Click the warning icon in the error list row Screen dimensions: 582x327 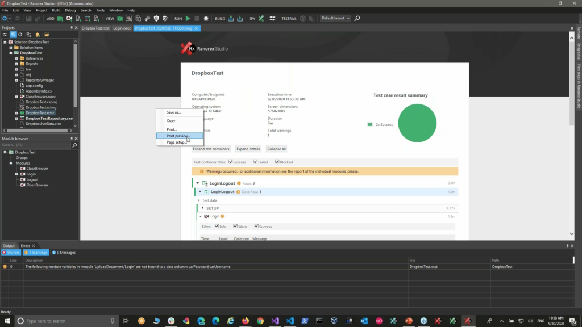(x=5, y=267)
